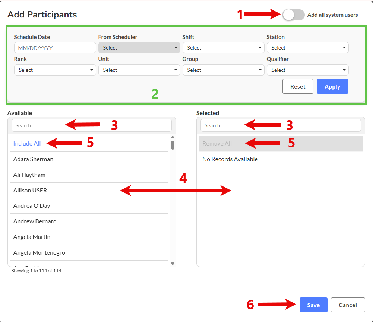Open the From Scheduler dropdown
373x322 pixels.
pyautogui.click(x=139, y=48)
